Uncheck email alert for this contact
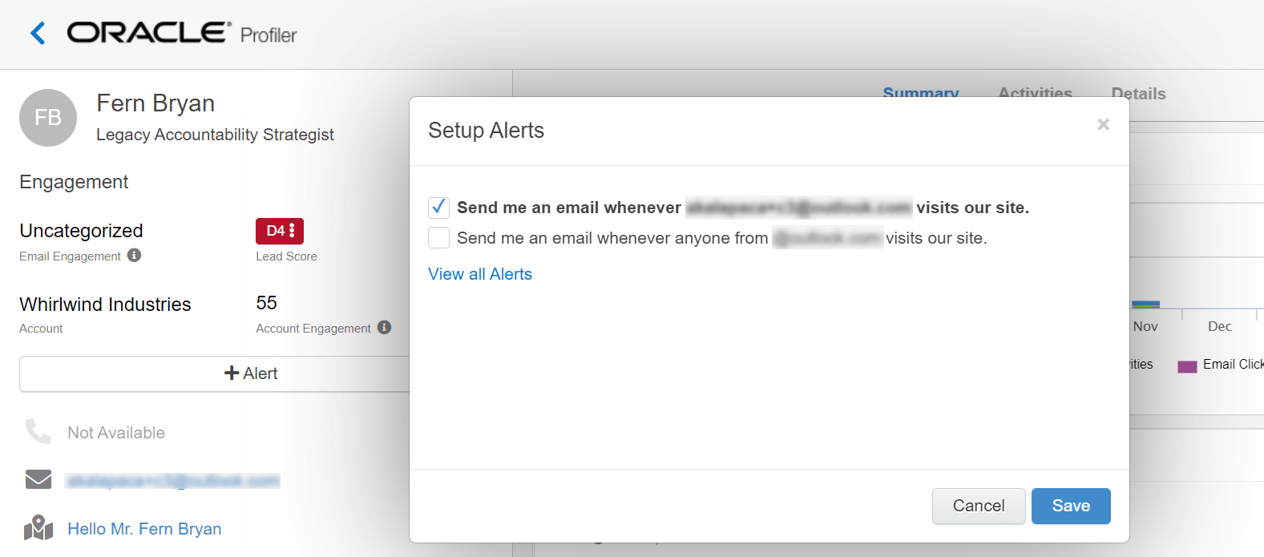 point(438,208)
